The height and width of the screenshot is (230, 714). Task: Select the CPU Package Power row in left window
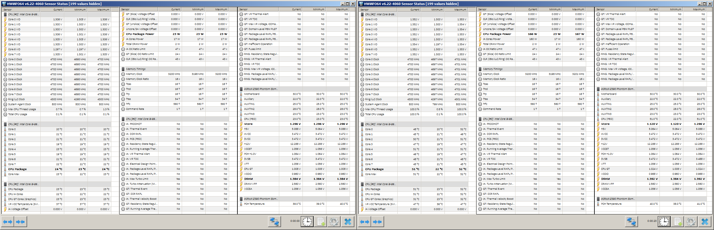pos(175,34)
